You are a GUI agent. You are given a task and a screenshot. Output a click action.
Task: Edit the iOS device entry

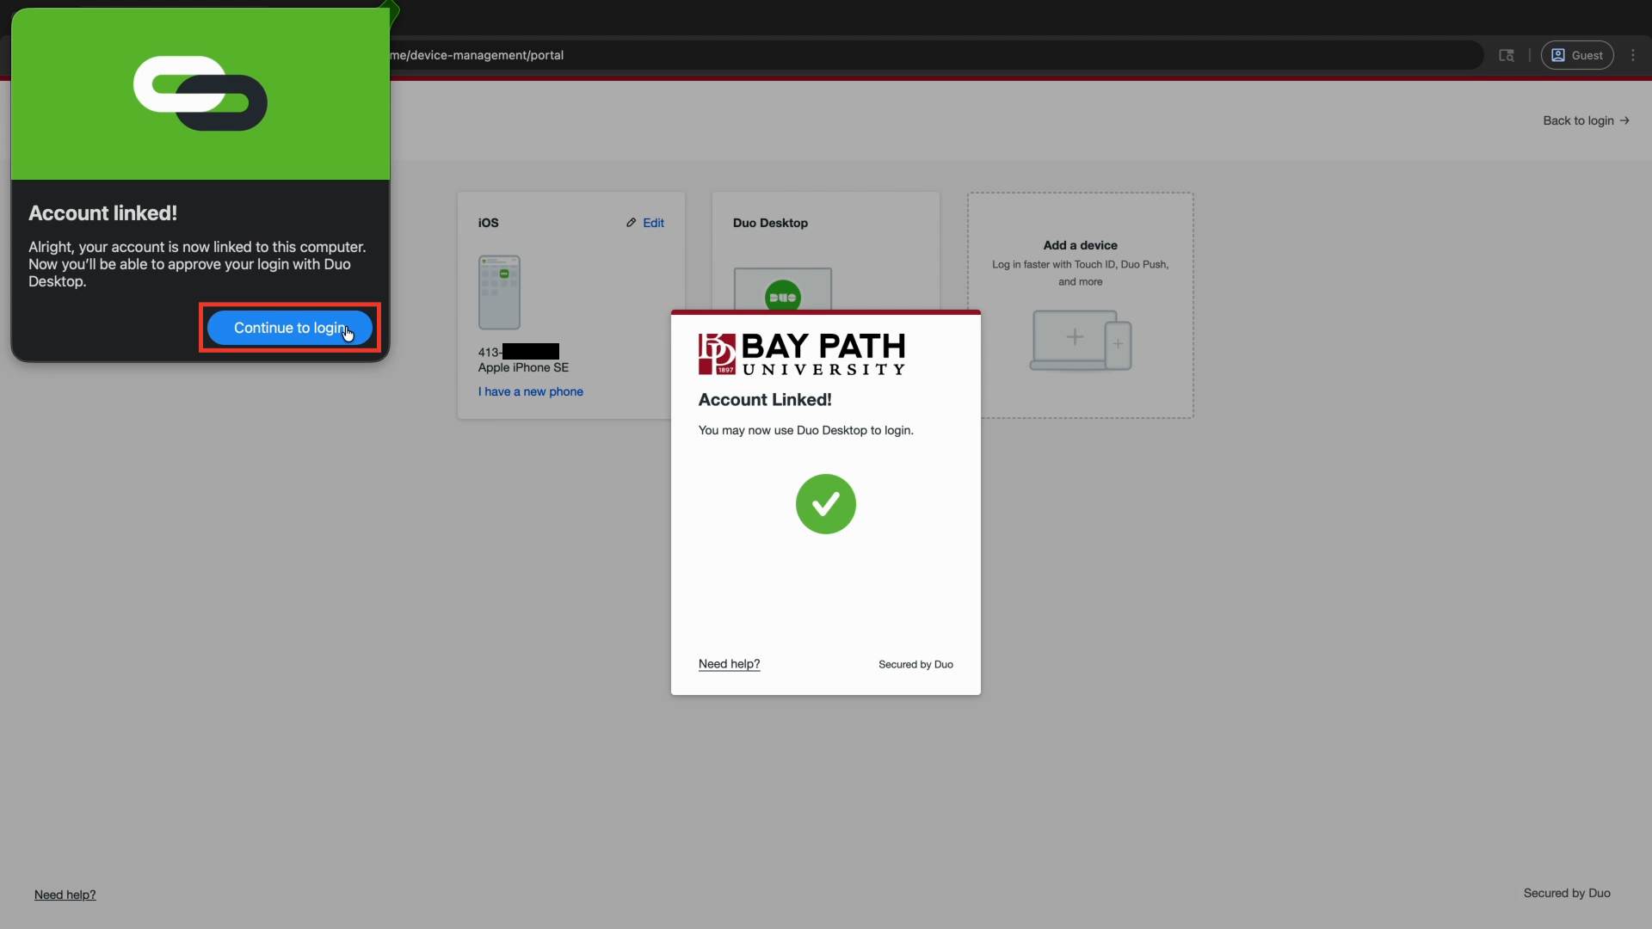point(645,223)
